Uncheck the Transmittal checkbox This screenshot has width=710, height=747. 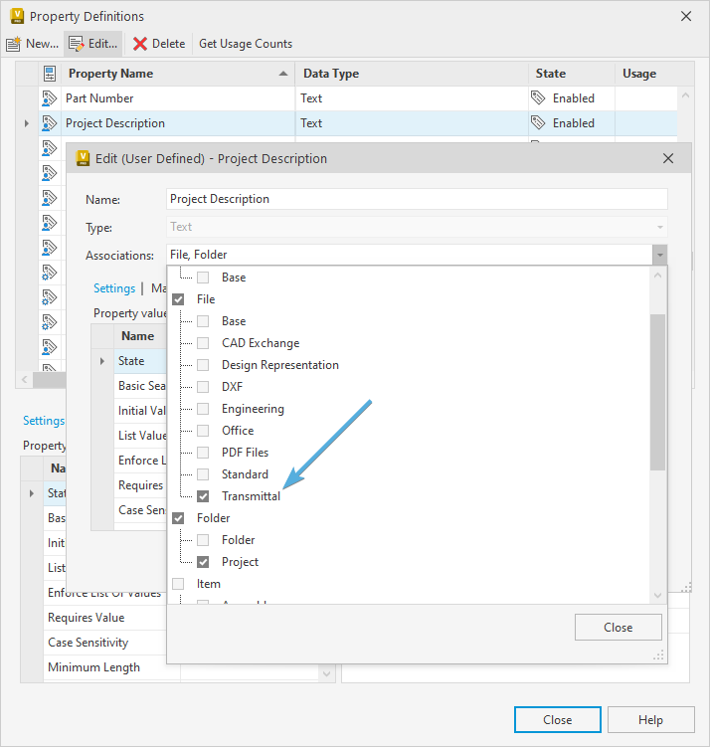(x=203, y=496)
